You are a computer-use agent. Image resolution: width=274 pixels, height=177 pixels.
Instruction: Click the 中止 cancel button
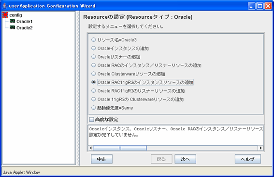pos(101,159)
